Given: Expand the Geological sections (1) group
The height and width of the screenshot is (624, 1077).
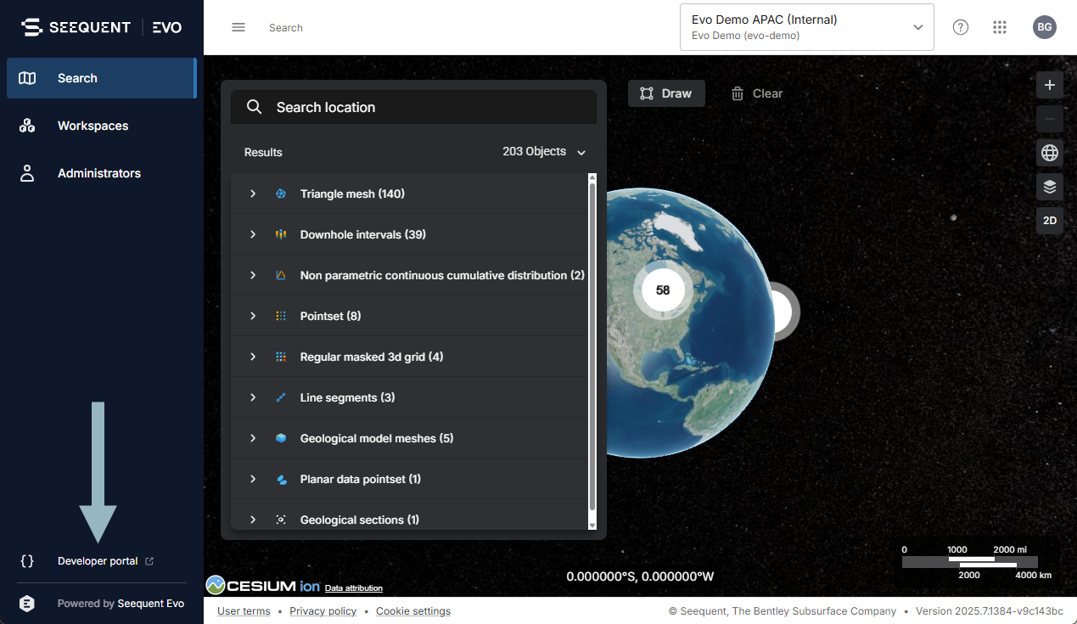Looking at the screenshot, I should 253,520.
